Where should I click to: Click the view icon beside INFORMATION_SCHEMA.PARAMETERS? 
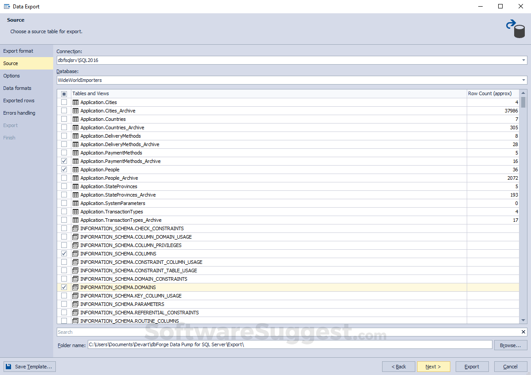[75, 304]
